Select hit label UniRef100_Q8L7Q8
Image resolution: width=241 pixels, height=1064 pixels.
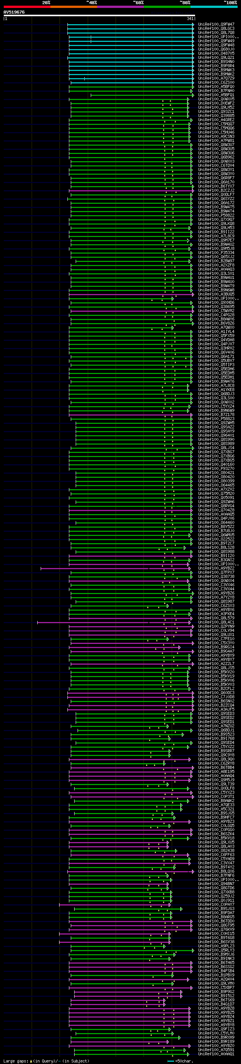pos(216,32)
